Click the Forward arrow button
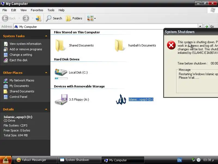This screenshot has height=164, width=218. pos(26,18)
